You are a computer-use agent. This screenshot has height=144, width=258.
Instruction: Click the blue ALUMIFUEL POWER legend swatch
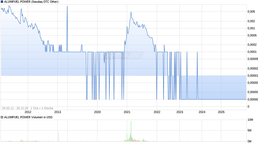[x=2, y=2]
